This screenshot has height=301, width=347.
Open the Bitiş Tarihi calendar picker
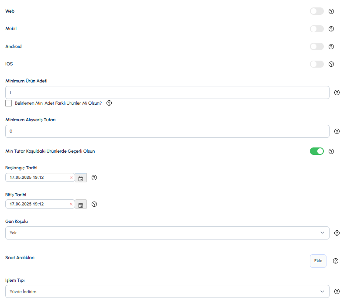(81, 204)
